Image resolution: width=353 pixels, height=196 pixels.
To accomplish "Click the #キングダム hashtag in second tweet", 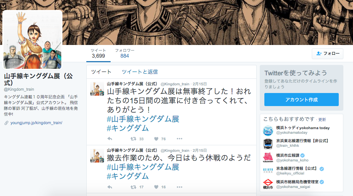I will (x=128, y=176).
